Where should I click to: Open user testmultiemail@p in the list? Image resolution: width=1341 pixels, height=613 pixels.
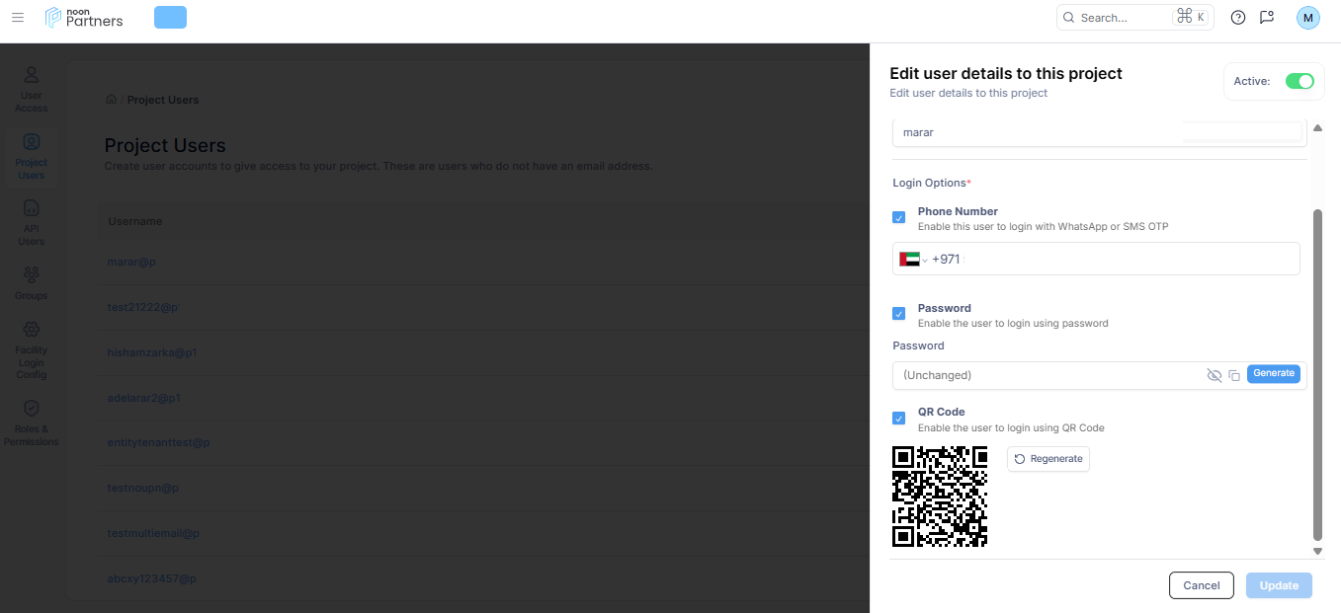pos(154,533)
